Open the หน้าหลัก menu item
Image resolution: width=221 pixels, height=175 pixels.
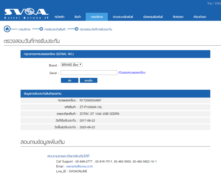pyautogui.click(x=59, y=17)
